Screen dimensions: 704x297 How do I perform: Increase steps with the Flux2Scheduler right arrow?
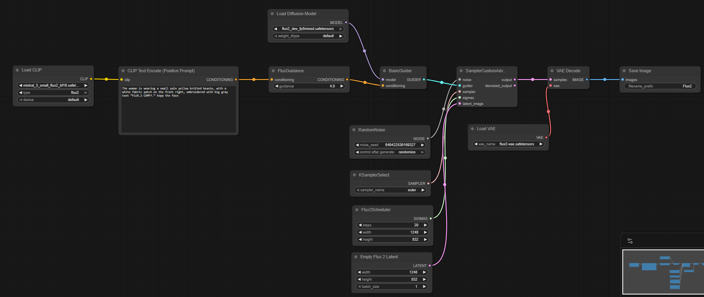pos(425,225)
